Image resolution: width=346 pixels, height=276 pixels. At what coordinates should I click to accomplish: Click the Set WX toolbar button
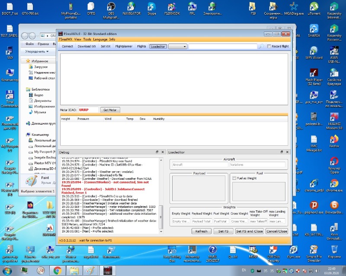click(106, 46)
